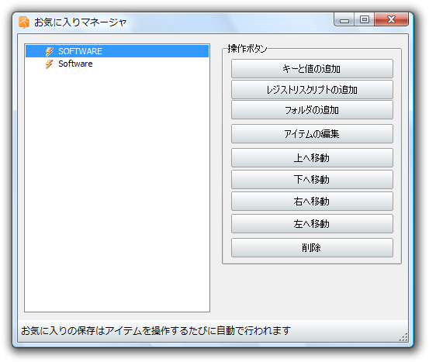Delete selected item with 削除 button
The image size is (429, 362).
(312, 248)
